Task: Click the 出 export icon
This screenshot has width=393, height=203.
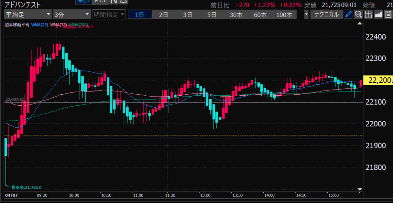Action: coord(368,15)
